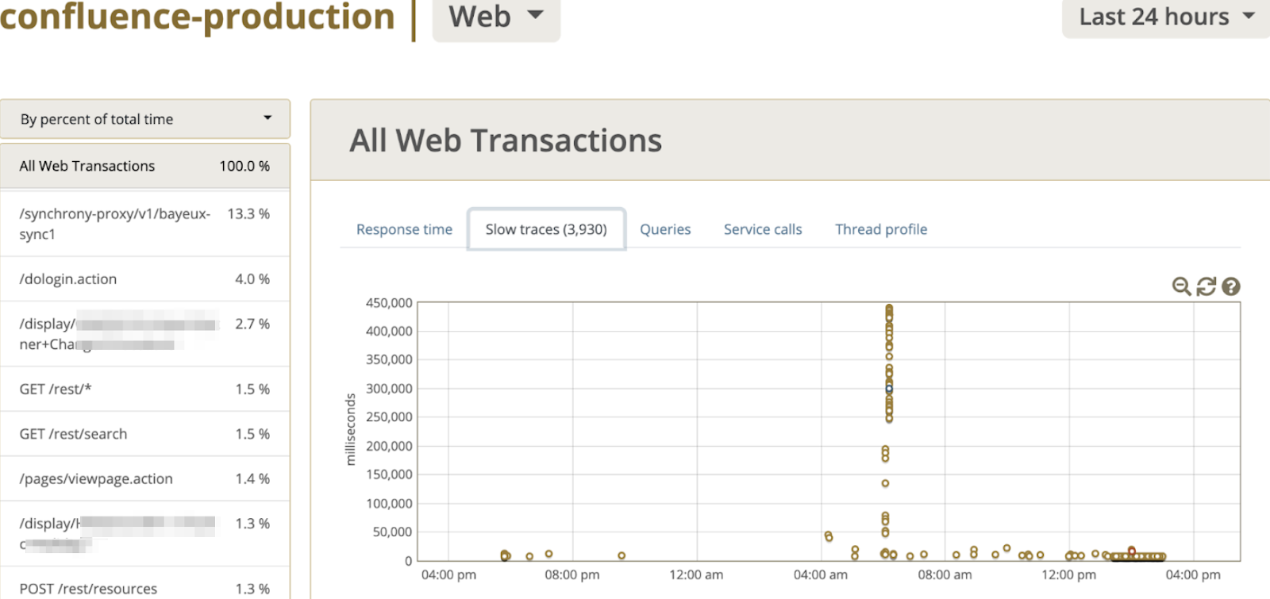Select the /synchrony-proxy/v1/bayeux-sync1 transaction
The height and width of the screenshot is (599, 1270).
tap(145, 224)
